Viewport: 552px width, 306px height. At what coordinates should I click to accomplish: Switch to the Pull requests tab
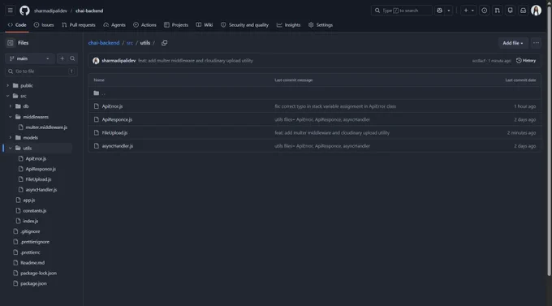(79, 25)
